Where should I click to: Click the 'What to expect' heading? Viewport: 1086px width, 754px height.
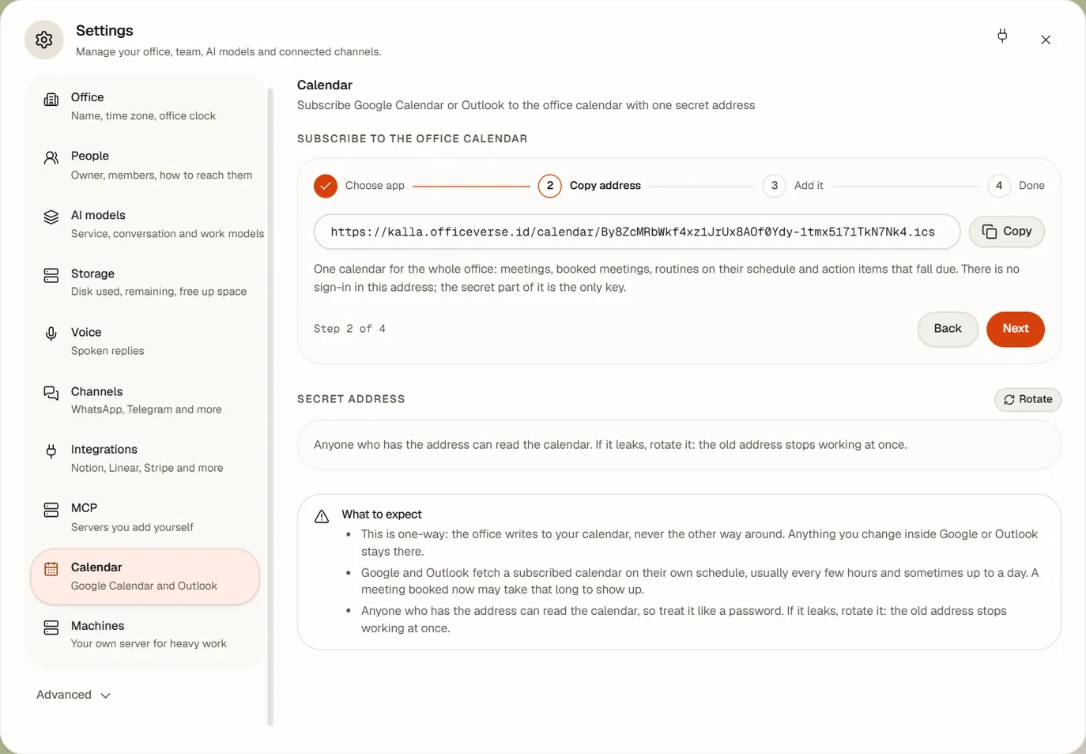point(382,515)
